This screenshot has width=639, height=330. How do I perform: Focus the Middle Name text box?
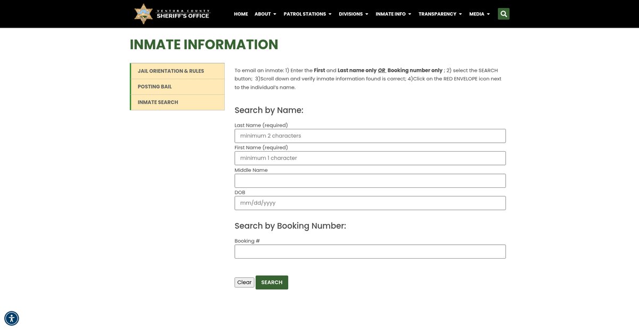click(x=370, y=181)
